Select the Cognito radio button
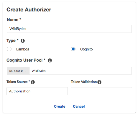The height and width of the screenshot is (115, 138). tap(73, 49)
